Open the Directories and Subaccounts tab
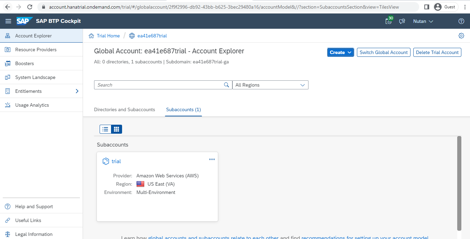 [125, 109]
